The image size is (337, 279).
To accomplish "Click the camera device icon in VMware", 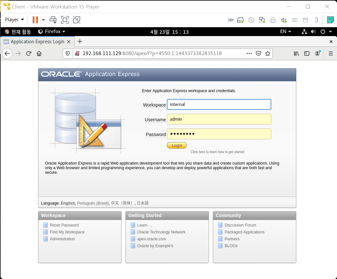I will pyautogui.click(x=294, y=20).
